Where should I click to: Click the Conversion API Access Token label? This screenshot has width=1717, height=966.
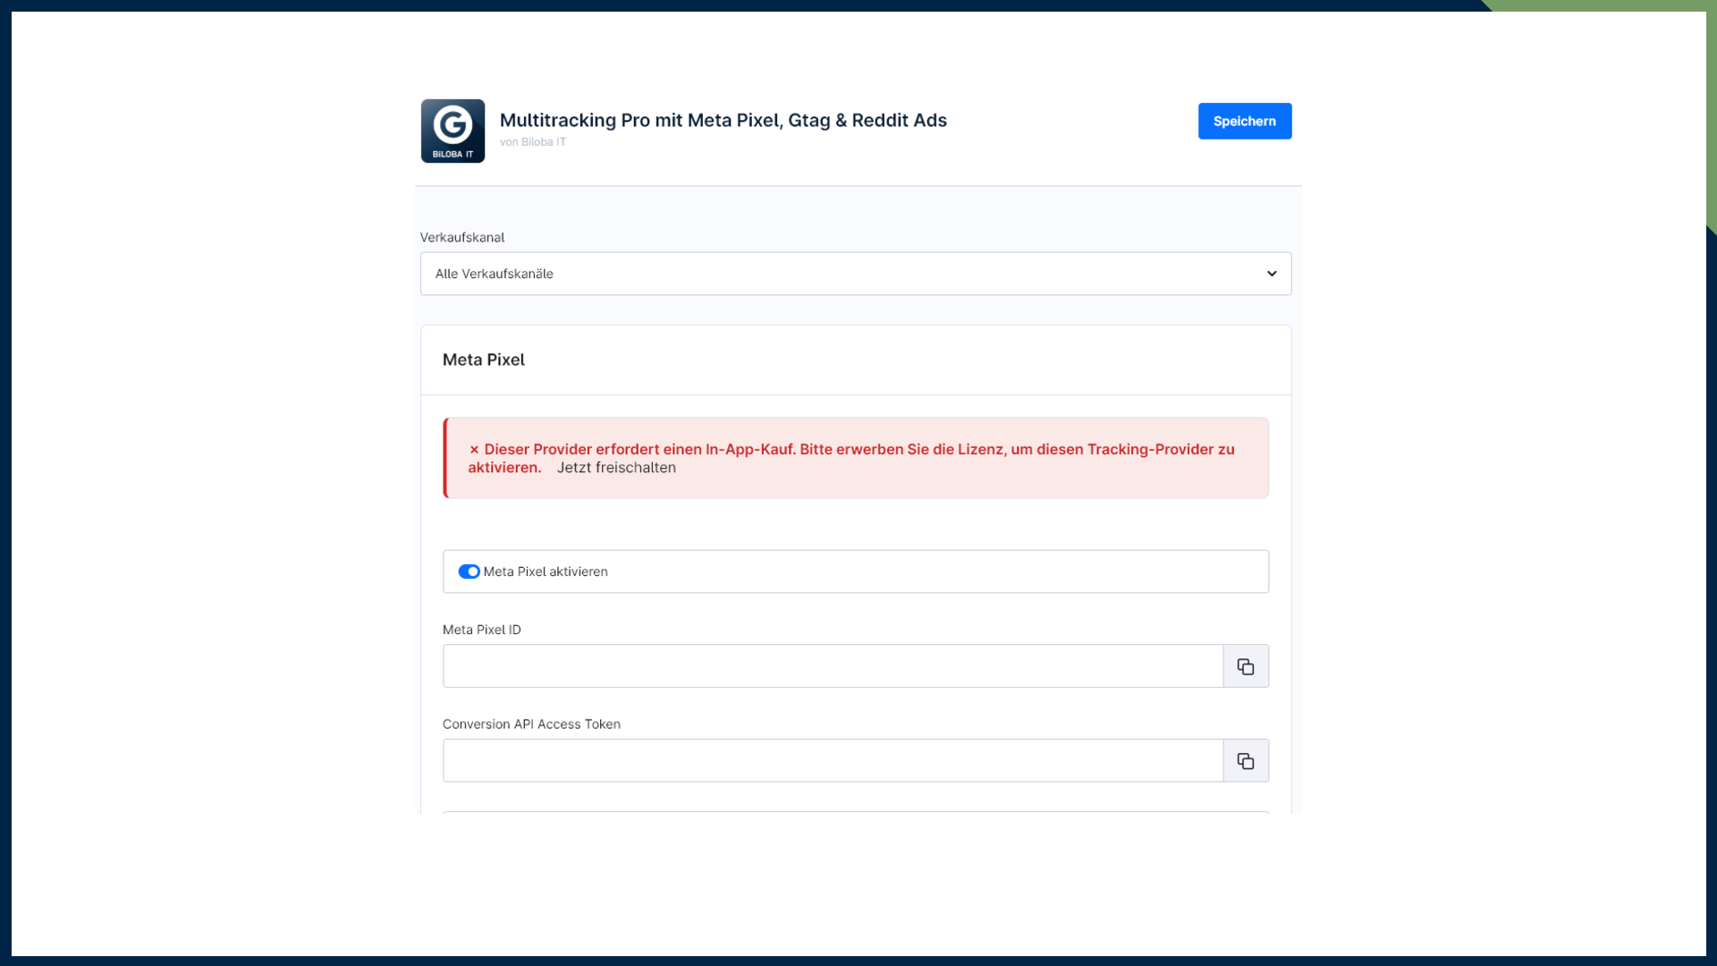531,724
